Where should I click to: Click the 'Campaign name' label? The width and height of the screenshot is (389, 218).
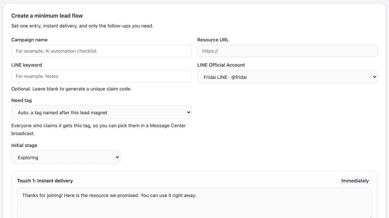[x=29, y=40]
